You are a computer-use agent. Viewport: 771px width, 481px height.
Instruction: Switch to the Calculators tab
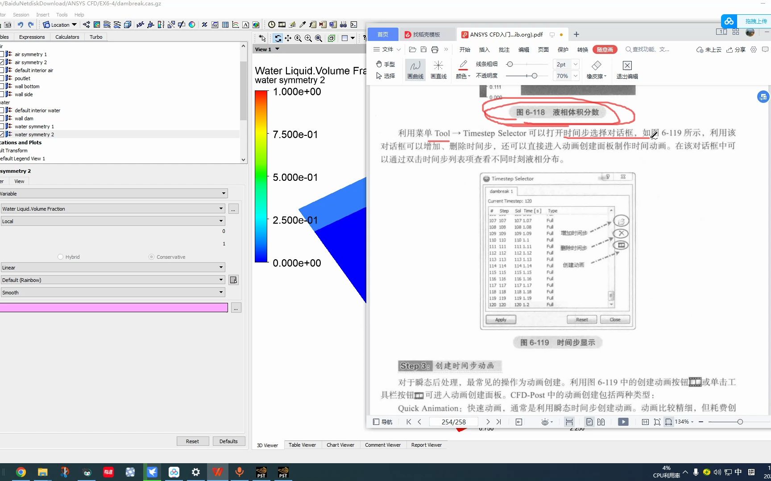67,37
